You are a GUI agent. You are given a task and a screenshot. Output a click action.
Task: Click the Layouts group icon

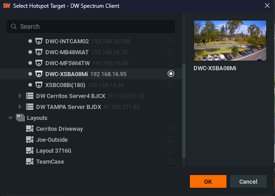click(x=20, y=118)
